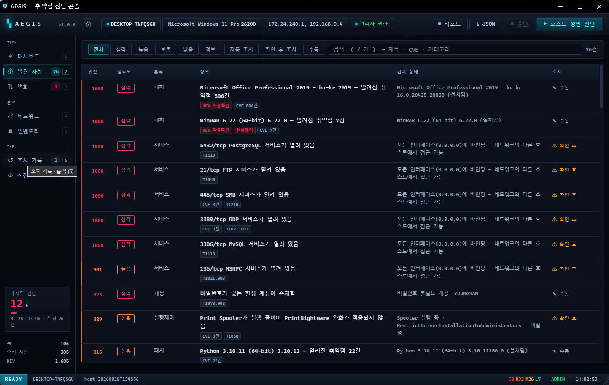Start 호스트 정밀 진단 scan

tap(569, 24)
